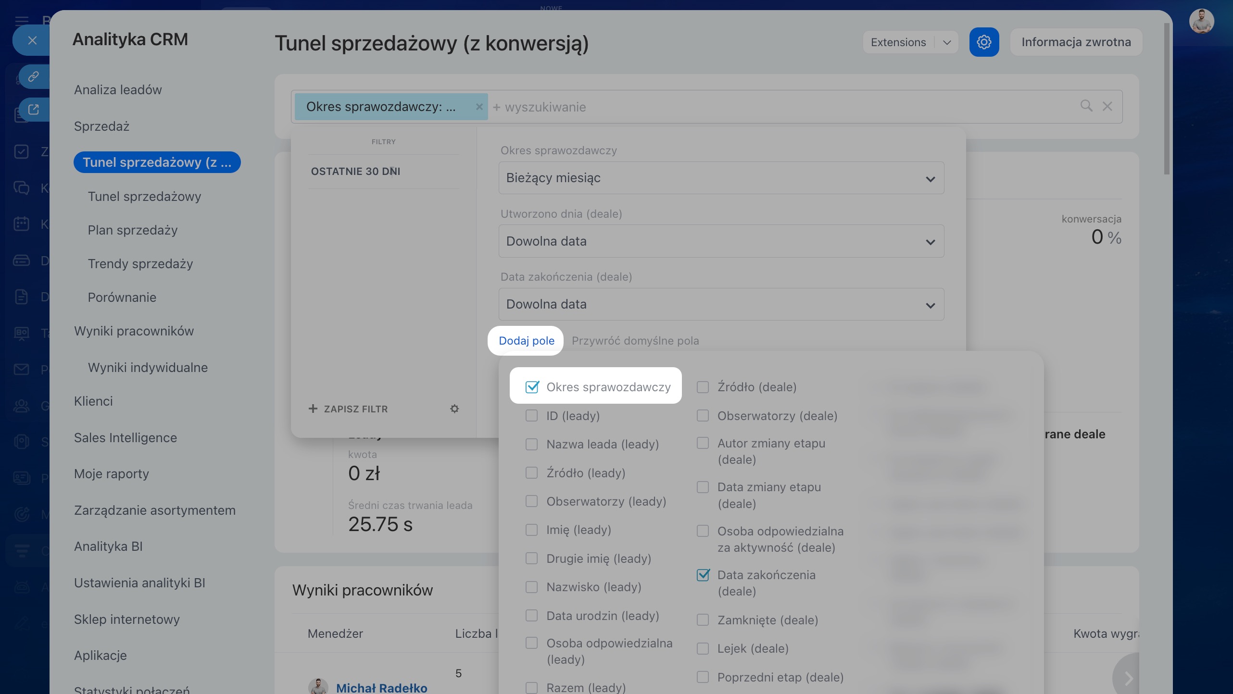Expand the Extensions dropdown

point(946,42)
